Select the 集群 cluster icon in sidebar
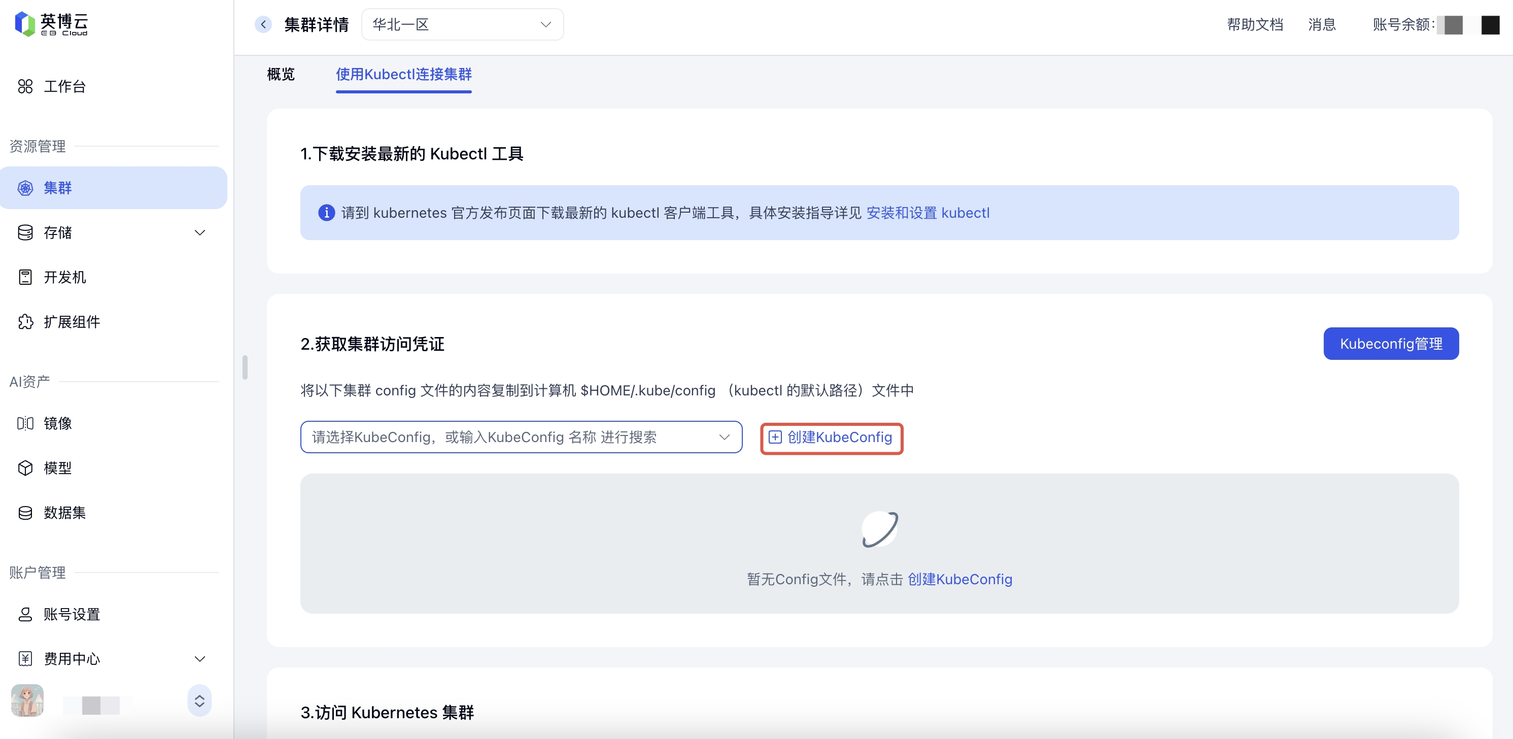This screenshot has height=739, width=1513. (x=25, y=188)
